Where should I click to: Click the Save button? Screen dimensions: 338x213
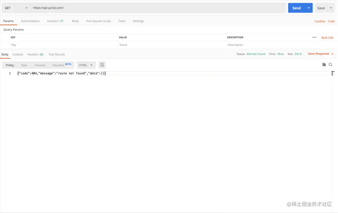[321, 8]
